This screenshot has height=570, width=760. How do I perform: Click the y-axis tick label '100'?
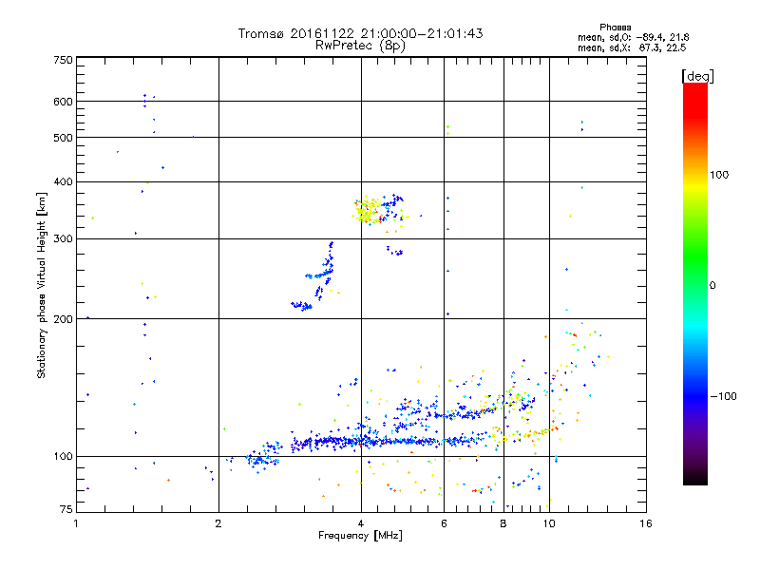[x=63, y=457]
